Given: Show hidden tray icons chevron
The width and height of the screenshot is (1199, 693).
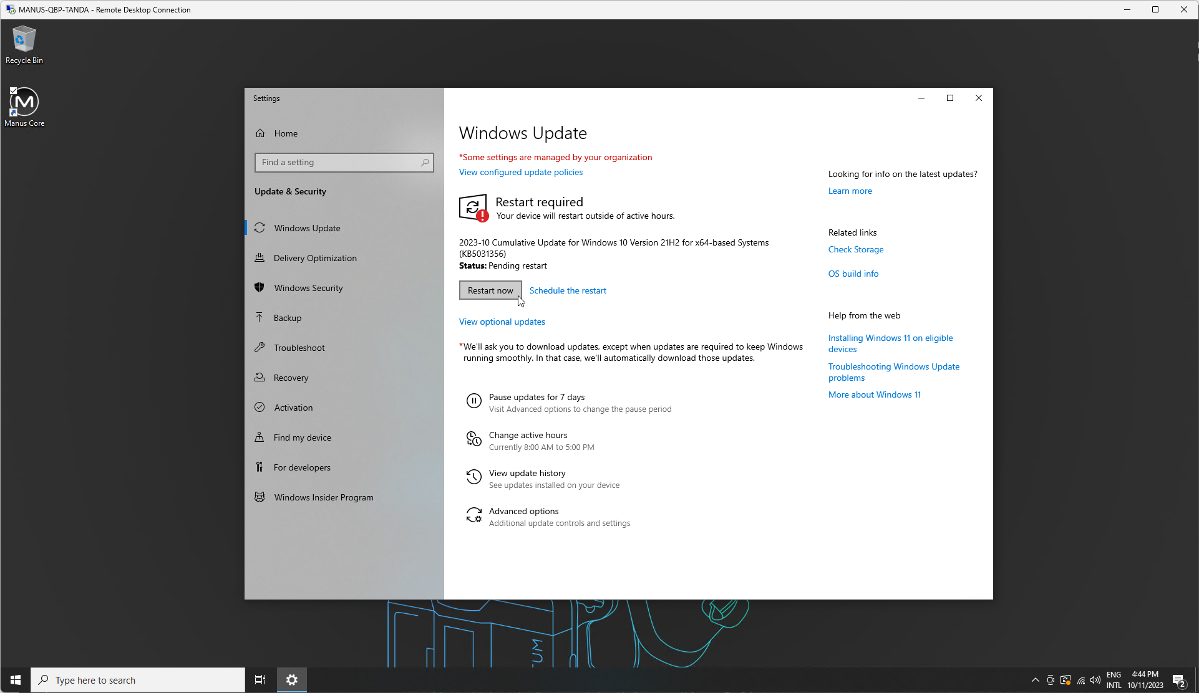Looking at the screenshot, I should (x=1035, y=680).
